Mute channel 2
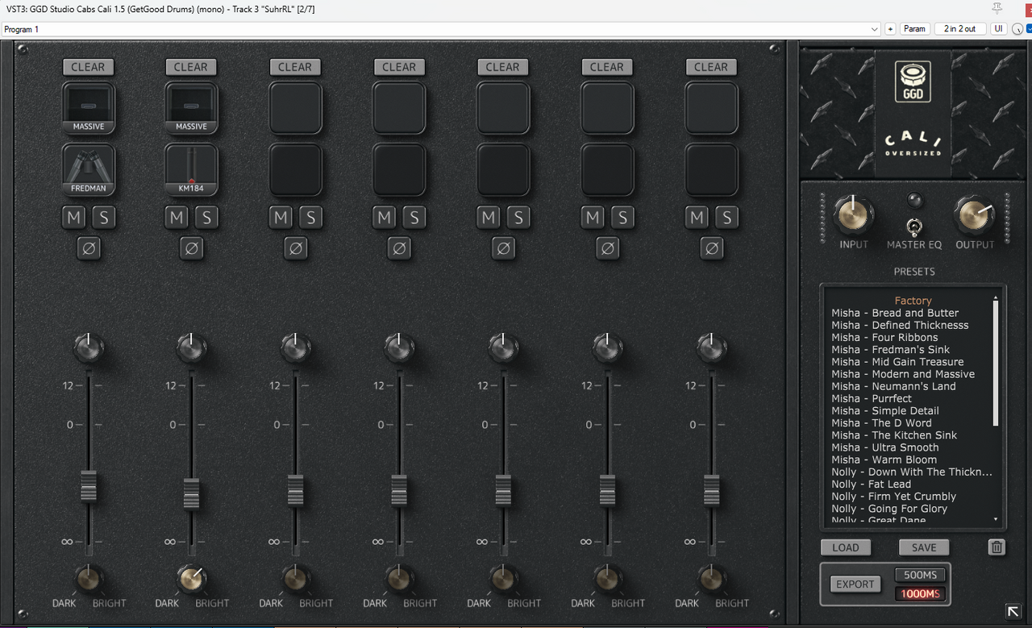Viewport: 1032px width, 628px height. [x=177, y=217]
